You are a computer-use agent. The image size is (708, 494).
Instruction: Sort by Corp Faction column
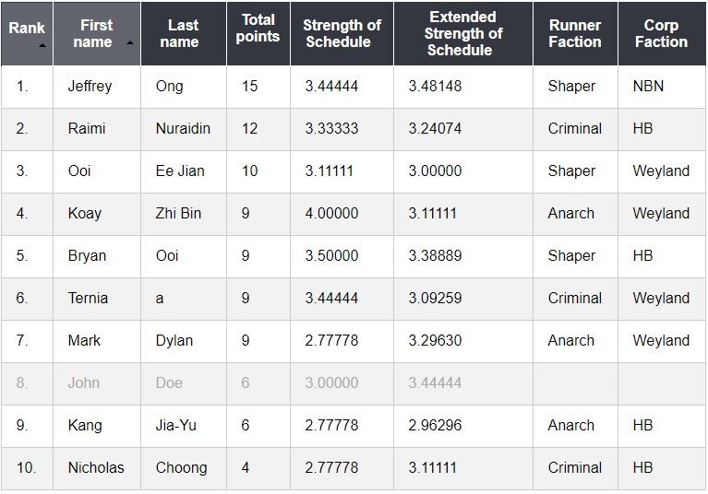point(660,33)
